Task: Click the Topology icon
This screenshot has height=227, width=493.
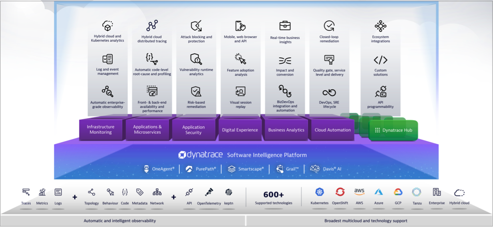Action: point(91,193)
